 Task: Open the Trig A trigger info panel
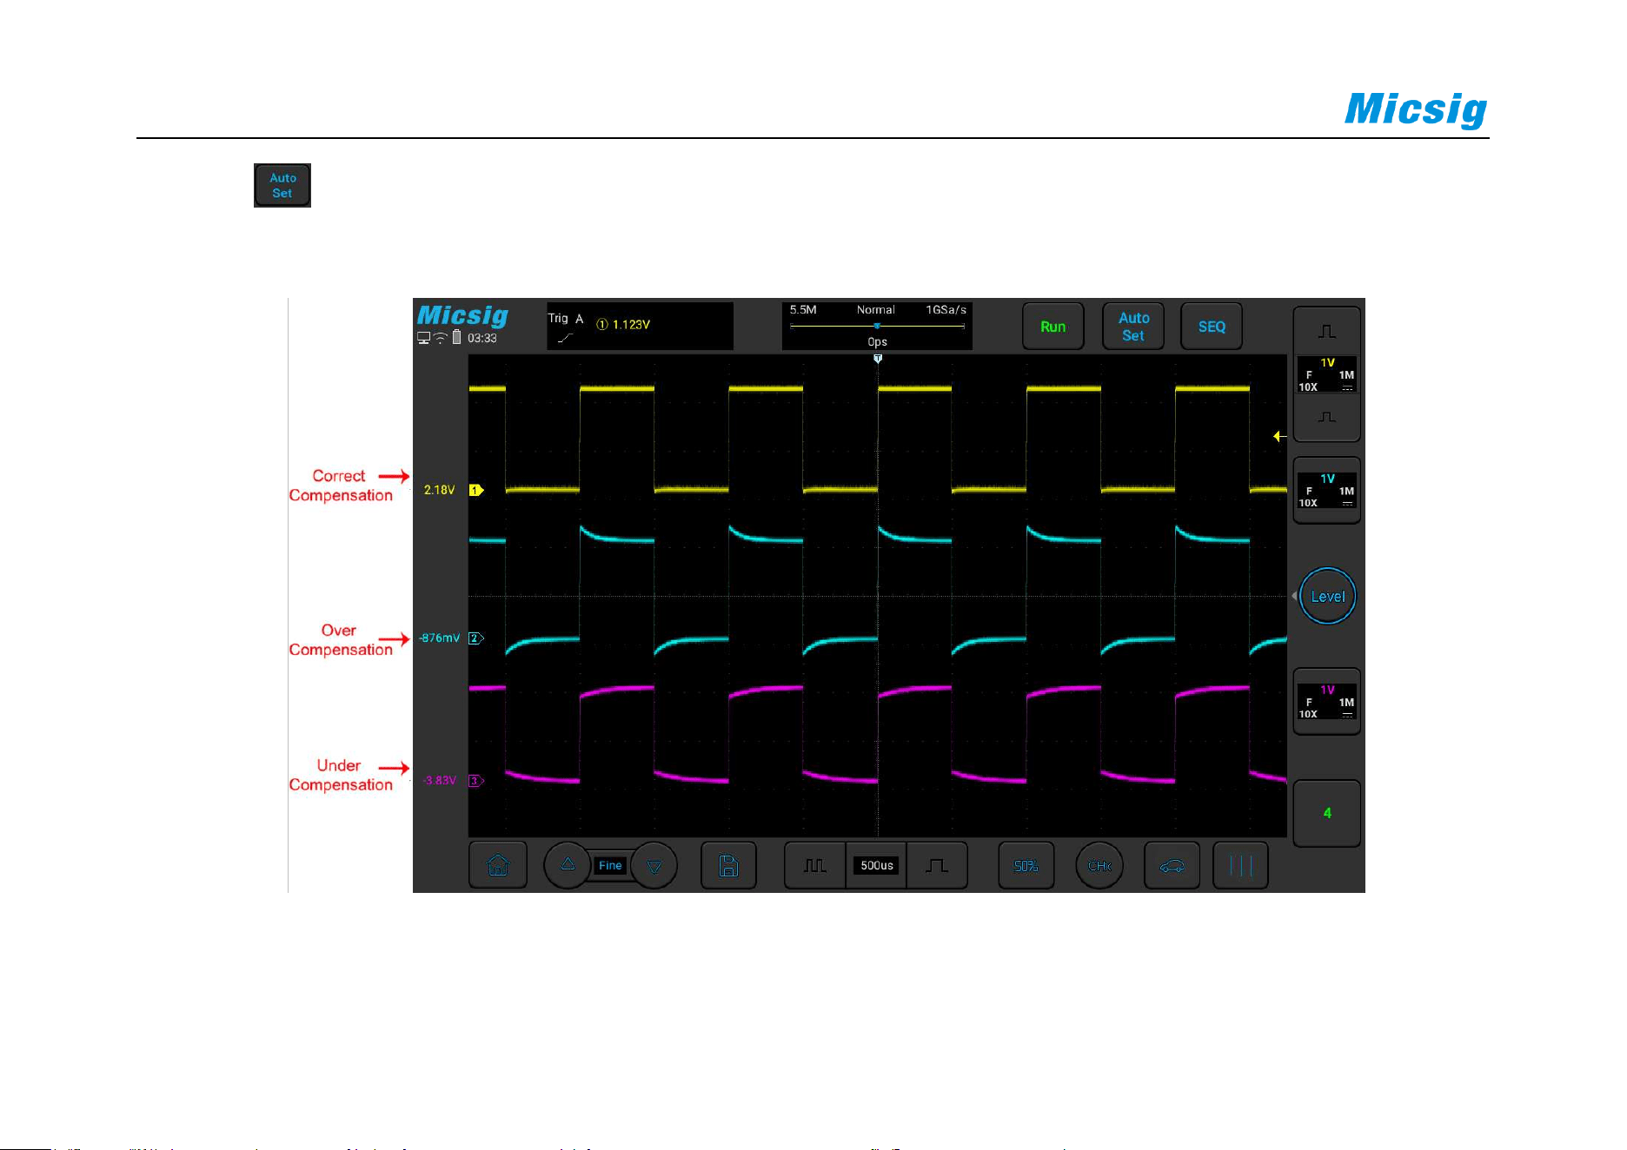(x=640, y=326)
